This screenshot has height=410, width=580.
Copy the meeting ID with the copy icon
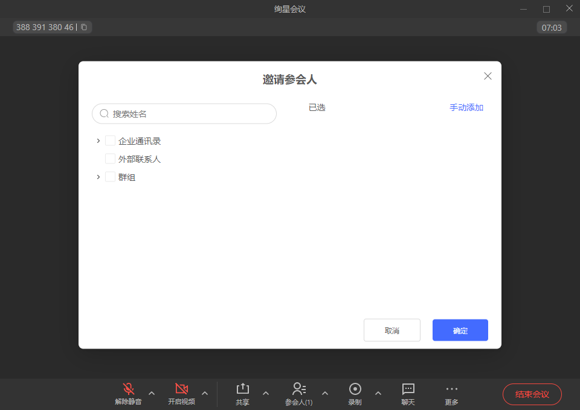(x=84, y=27)
